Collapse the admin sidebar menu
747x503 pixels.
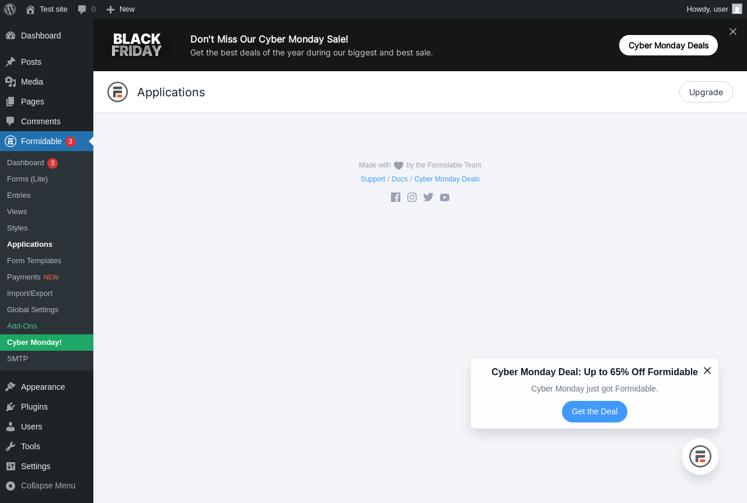click(47, 485)
